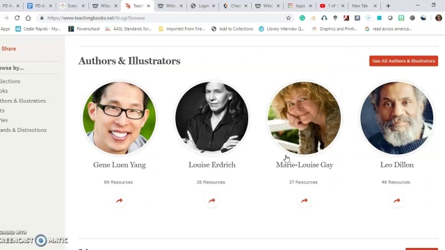Click the Share link in the sidebar
Image resolution: width=445 pixels, height=250 pixels.
(8, 49)
